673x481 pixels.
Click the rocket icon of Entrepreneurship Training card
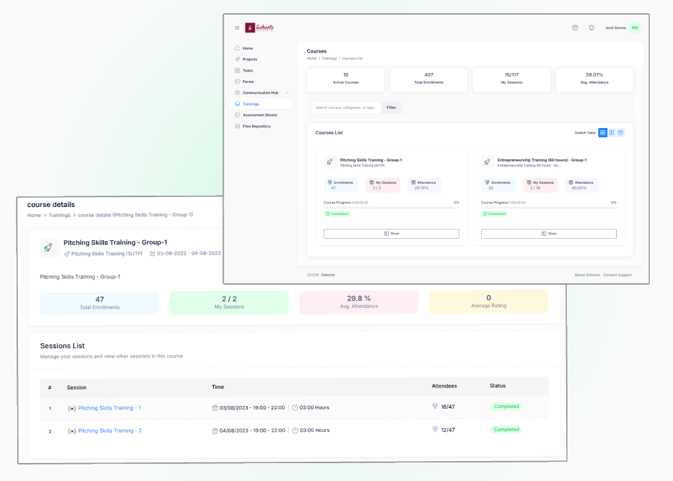coord(487,162)
